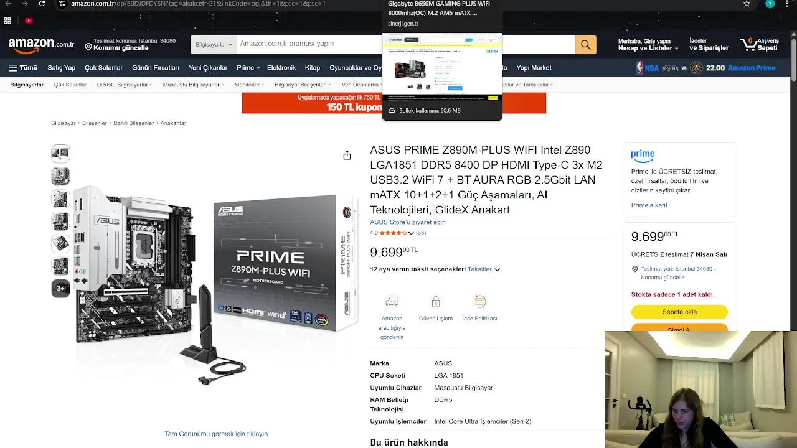797x448 pixels.
Task: Click the yellow Sepete ekle button
Action: (679, 312)
